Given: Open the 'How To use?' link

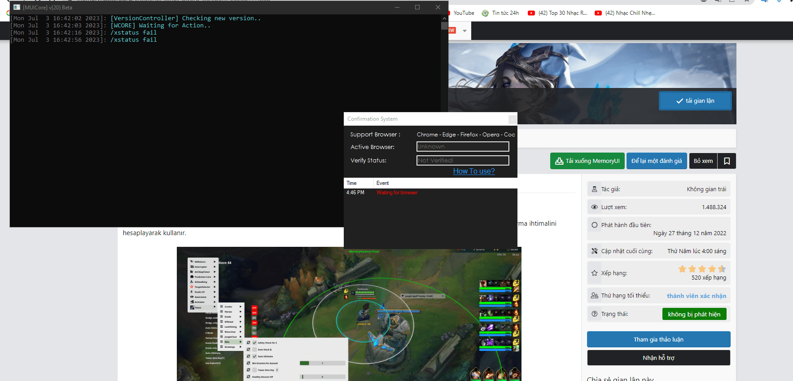Looking at the screenshot, I should [x=474, y=171].
